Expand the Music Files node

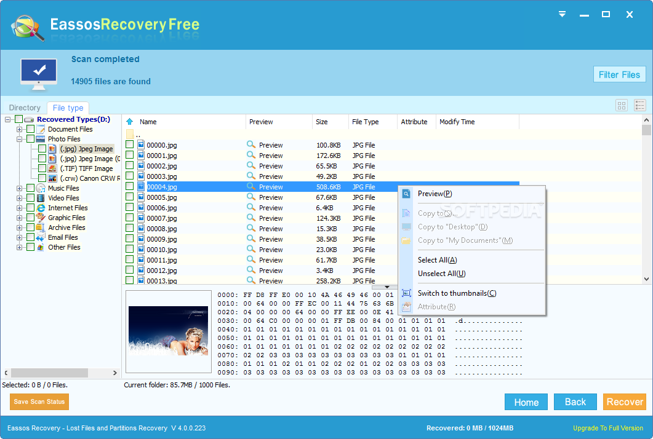coord(19,188)
